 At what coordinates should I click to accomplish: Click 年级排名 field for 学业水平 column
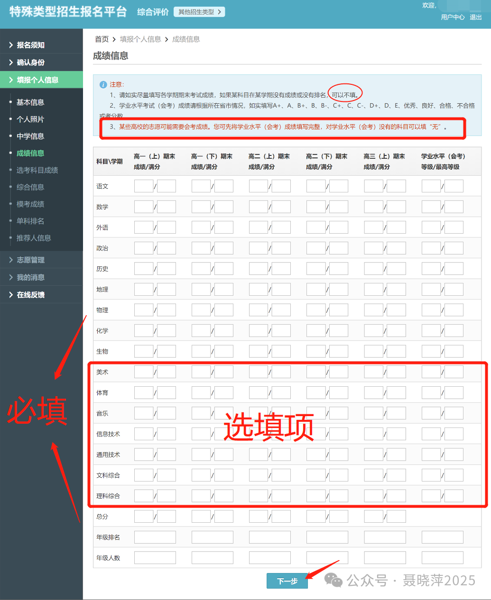[443, 537]
